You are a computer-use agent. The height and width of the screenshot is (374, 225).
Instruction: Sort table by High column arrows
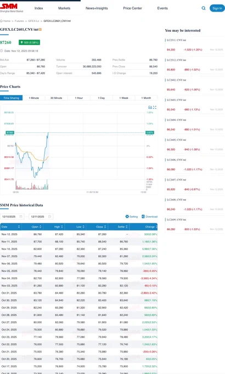tap(62, 227)
